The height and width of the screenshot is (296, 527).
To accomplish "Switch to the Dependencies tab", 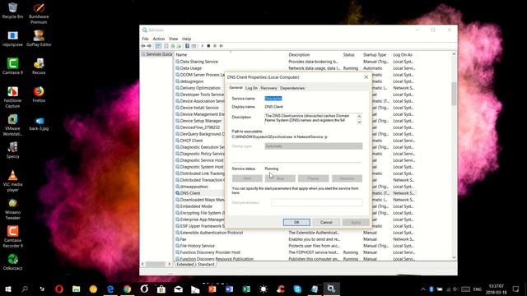I will (x=292, y=88).
